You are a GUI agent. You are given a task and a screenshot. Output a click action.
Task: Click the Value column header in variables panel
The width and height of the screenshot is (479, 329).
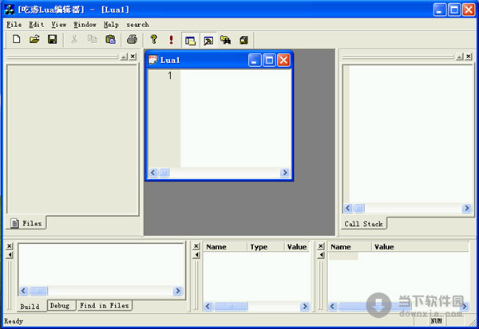pyautogui.click(x=297, y=247)
